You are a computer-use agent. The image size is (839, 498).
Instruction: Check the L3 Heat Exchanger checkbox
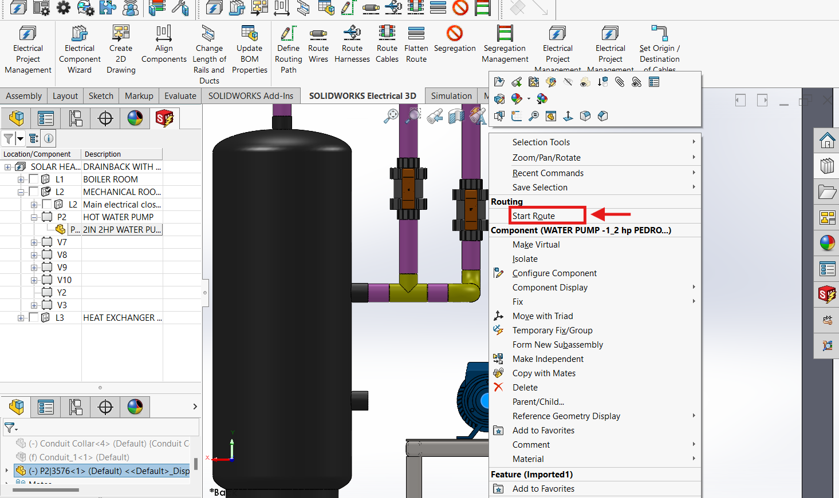(34, 318)
